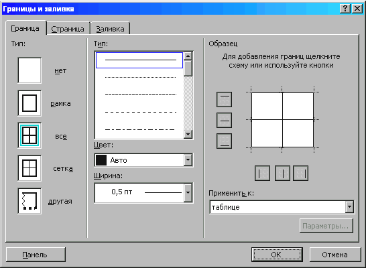
Task: Toggle the inside vertical border button
Action: (x=282, y=174)
